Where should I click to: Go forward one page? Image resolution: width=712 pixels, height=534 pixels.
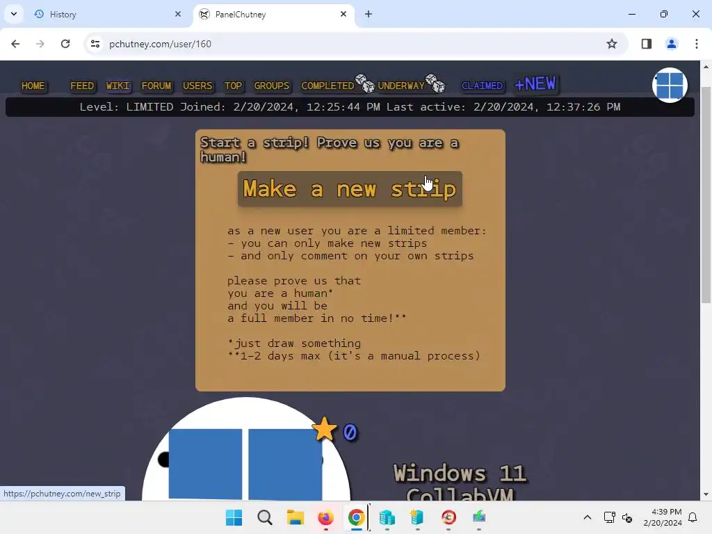tap(40, 44)
